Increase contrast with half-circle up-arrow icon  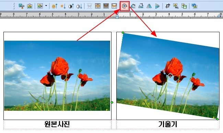pos(71,6)
